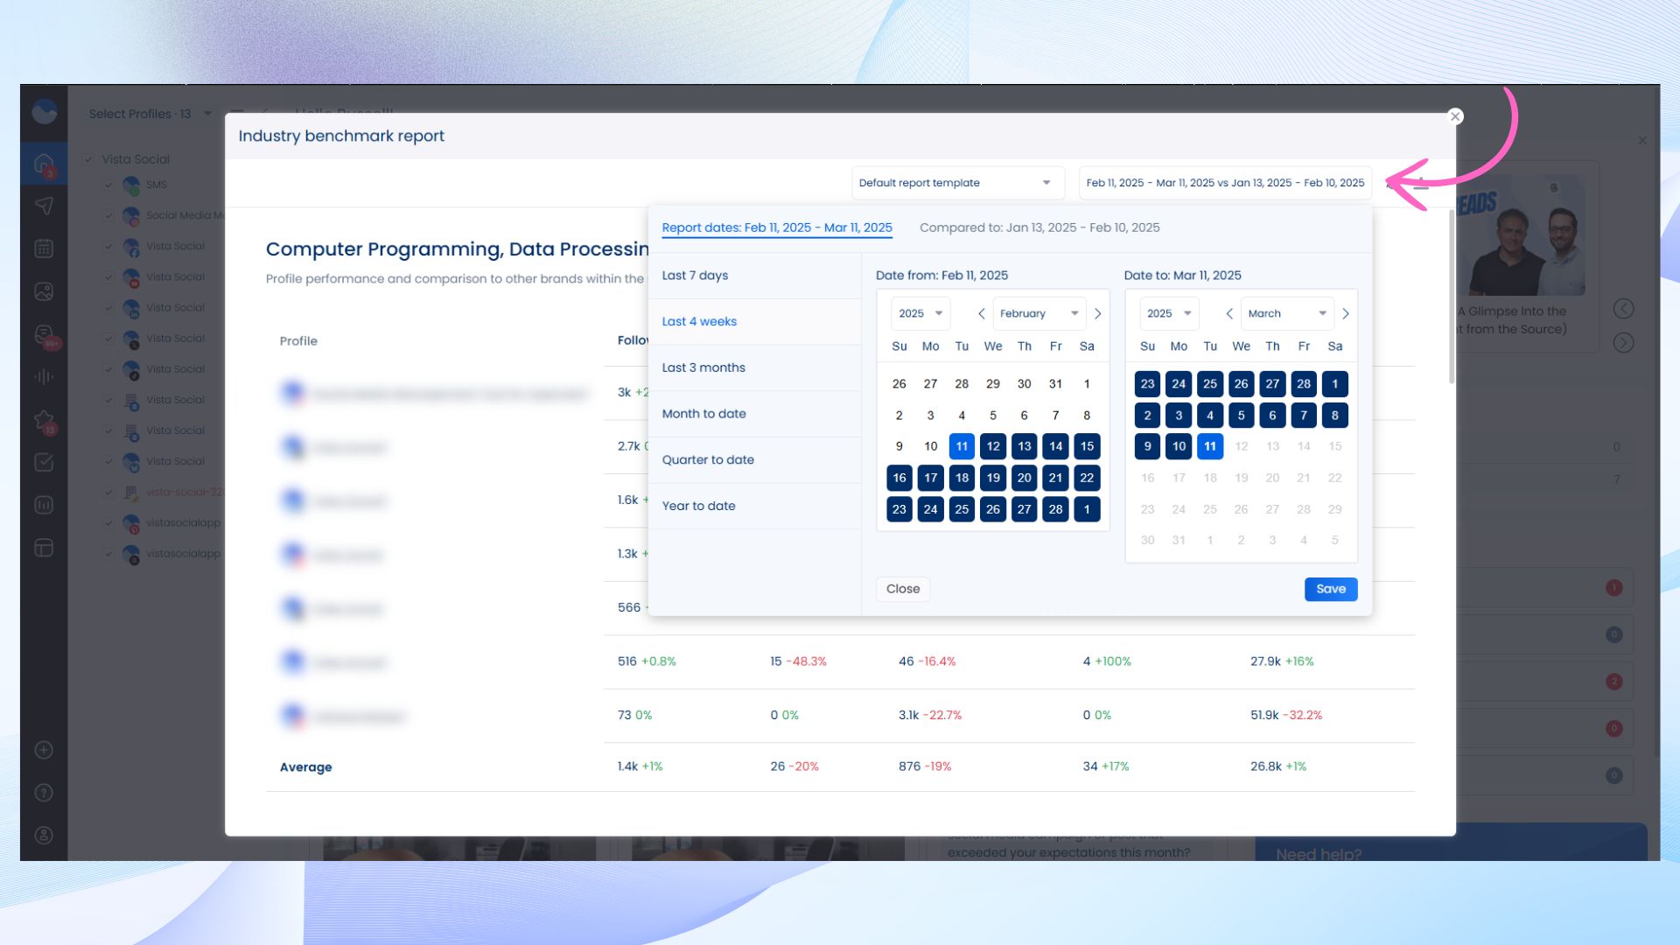Select the paper plane publish icon

click(x=44, y=206)
